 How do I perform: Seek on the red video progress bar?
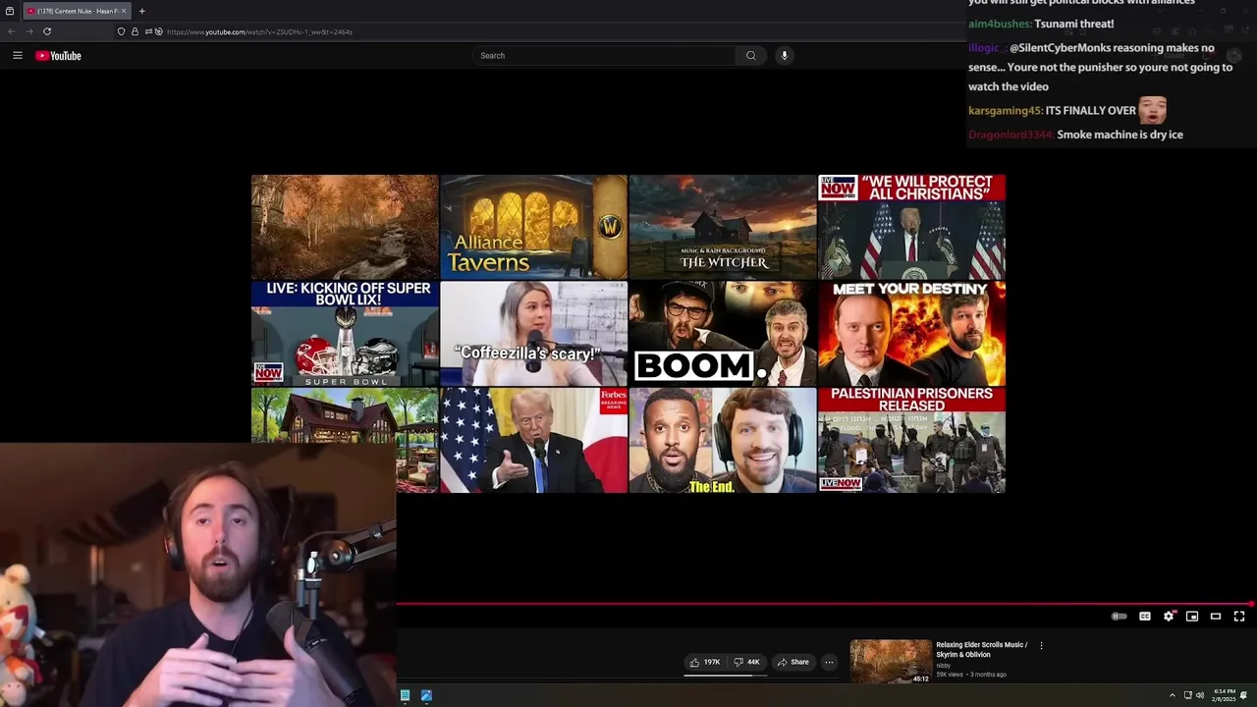click(x=825, y=604)
